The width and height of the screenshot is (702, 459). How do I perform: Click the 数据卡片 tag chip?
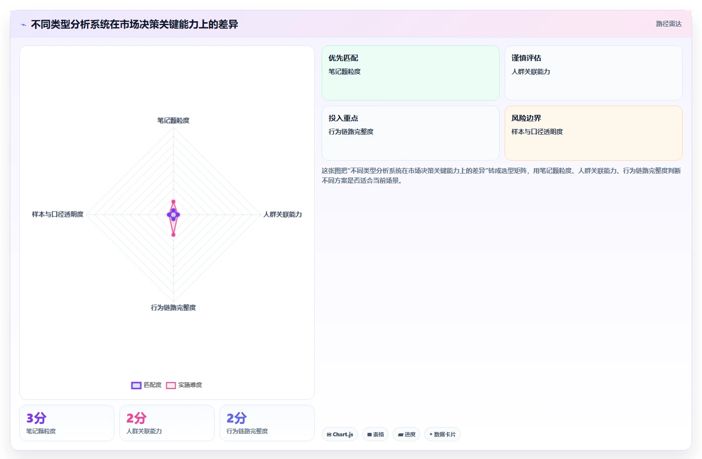coord(443,434)
